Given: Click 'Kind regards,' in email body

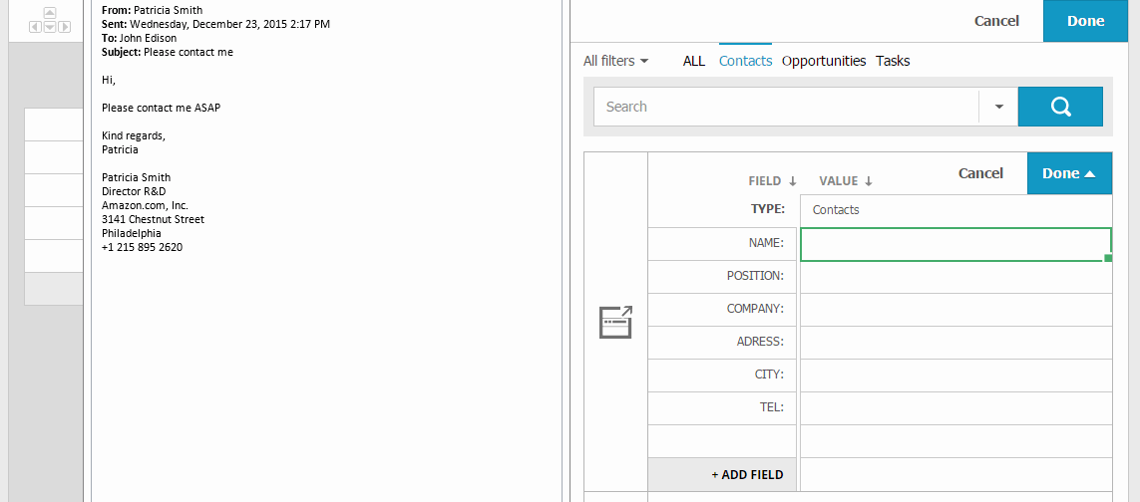Looking at the screenshot, I should pos(133,135).
